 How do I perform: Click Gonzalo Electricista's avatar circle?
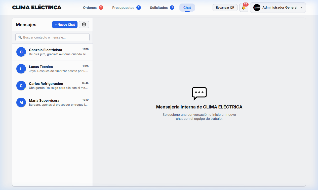pyautogui.click(x=21, y=52)
